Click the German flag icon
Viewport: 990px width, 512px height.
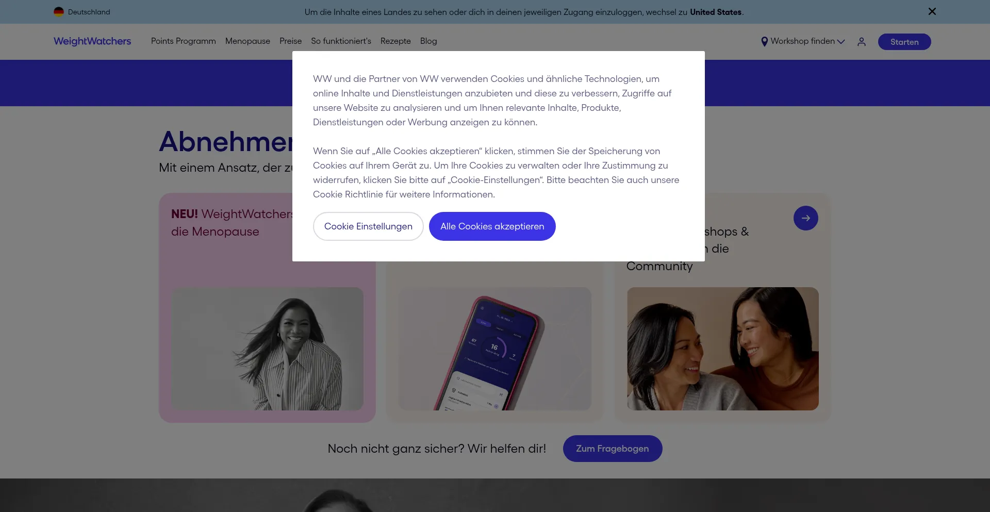(x=59, y=12)
